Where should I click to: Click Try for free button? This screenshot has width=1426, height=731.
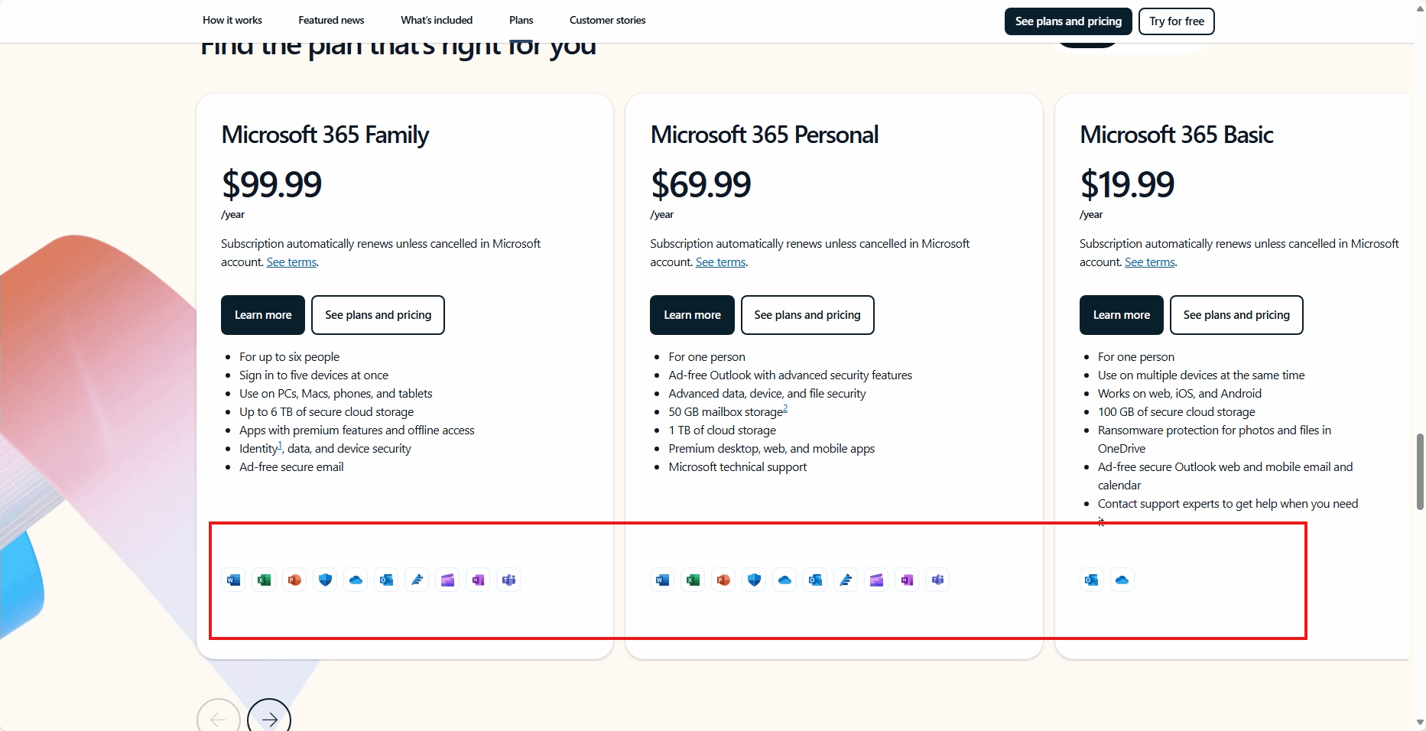click(1176, 21)
